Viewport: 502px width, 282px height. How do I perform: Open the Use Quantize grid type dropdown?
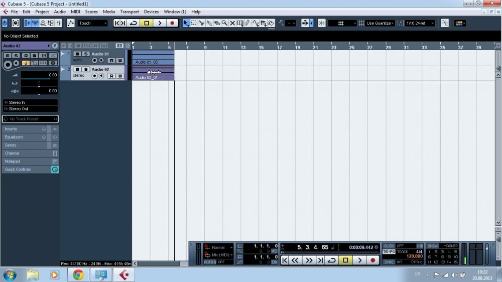[x=380, y=23]
